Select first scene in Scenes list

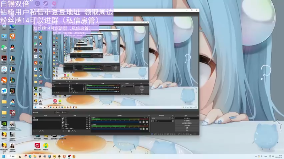(47, 118)
